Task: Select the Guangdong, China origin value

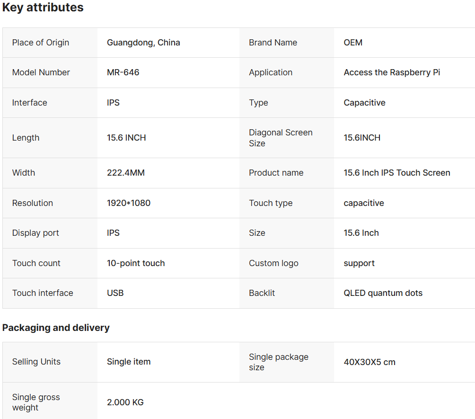Action: [143, 43]
